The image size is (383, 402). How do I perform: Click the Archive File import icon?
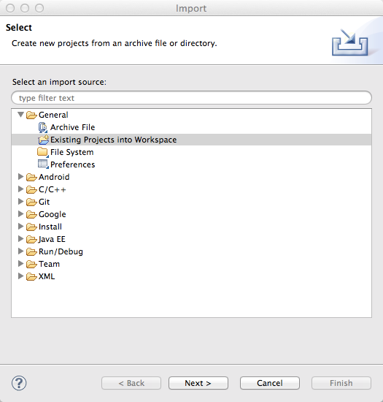43,127
